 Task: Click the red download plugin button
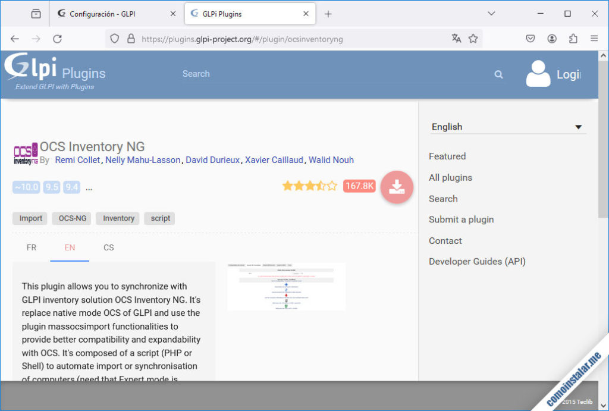pos(397,187)
